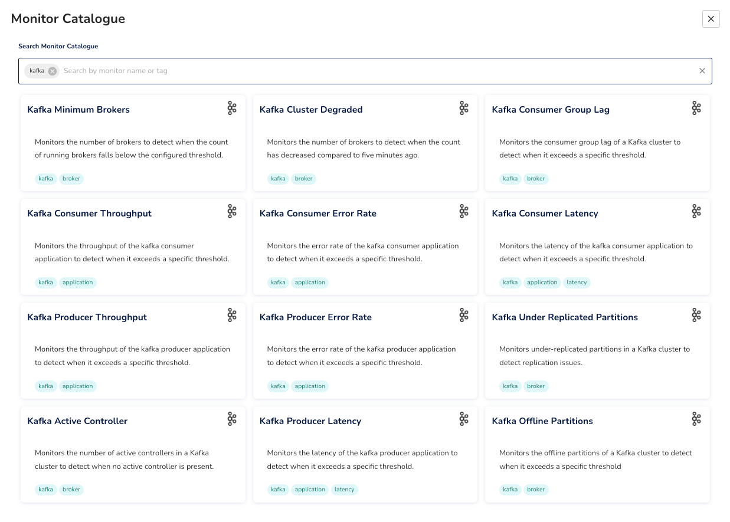Click the Kafka icon on Kafka Consumer Group Lag card
This screenshot has width=730, height=522.
click(696, 108)
